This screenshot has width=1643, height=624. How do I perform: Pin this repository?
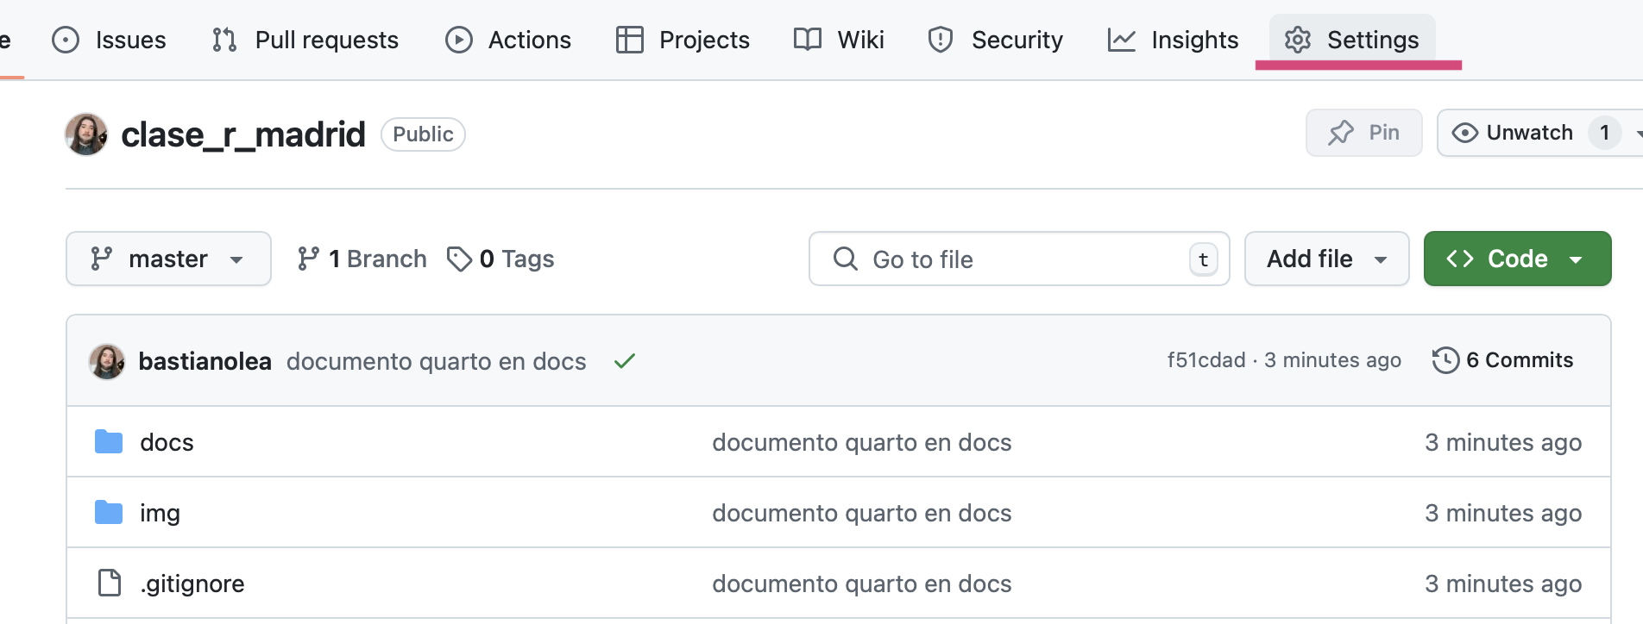1363,133
